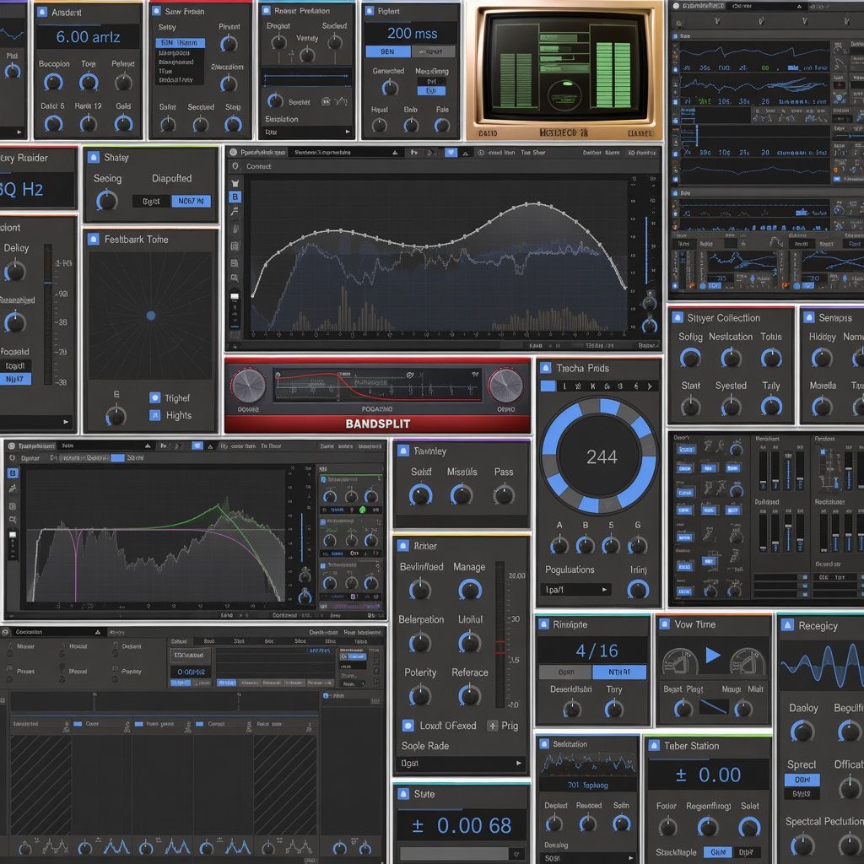Click the Festbark Tome XY pad center dot
Image resolution: width=864 pixels, height=864 pixels.
[151, 316]
